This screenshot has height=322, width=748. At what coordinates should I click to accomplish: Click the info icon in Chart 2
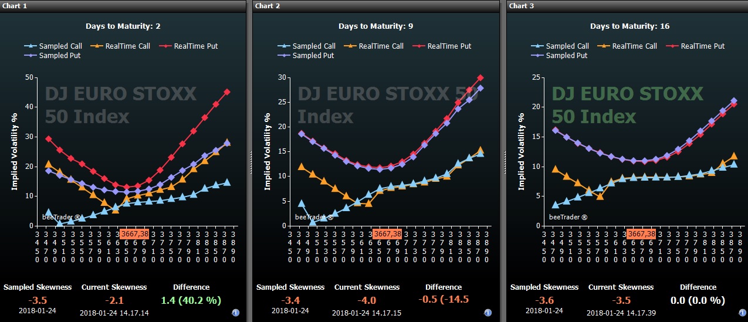tap(488, 313)
